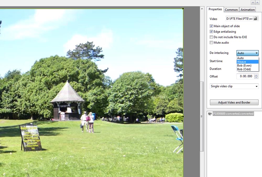Enable the Mute audio checkbox

[x=211, y=43]
